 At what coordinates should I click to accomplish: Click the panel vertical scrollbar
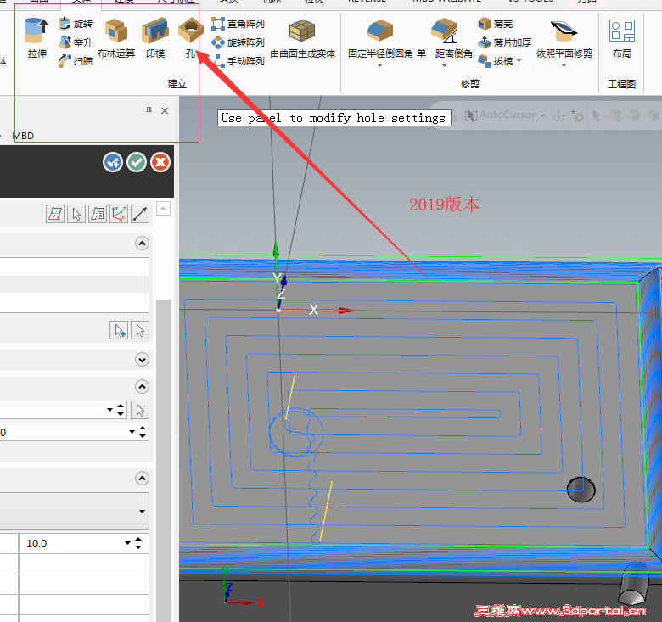(163, 460)
